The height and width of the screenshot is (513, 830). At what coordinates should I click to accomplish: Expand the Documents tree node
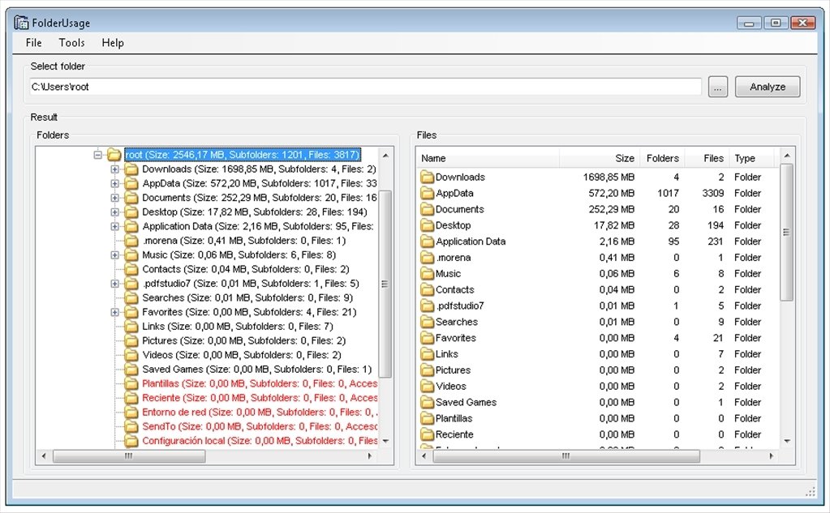pyautogui.click(x=114, y=198)
